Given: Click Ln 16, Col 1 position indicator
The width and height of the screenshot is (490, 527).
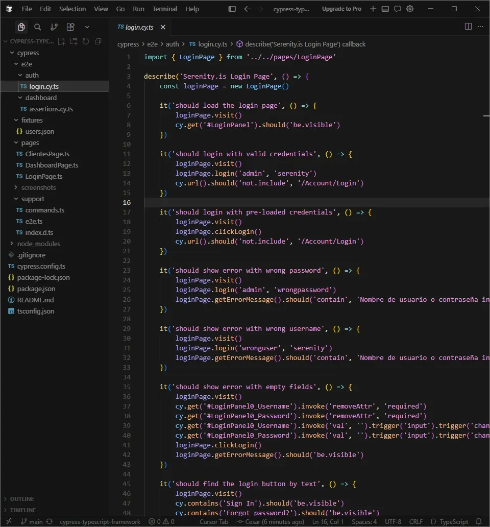Looking at the screenshot, I should point(328,521).
